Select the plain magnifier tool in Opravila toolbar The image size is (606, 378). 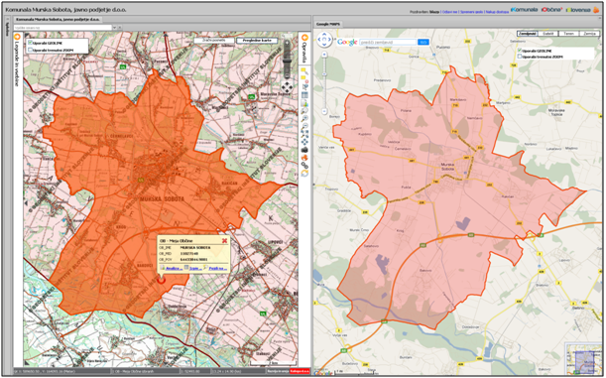point(304,111)
